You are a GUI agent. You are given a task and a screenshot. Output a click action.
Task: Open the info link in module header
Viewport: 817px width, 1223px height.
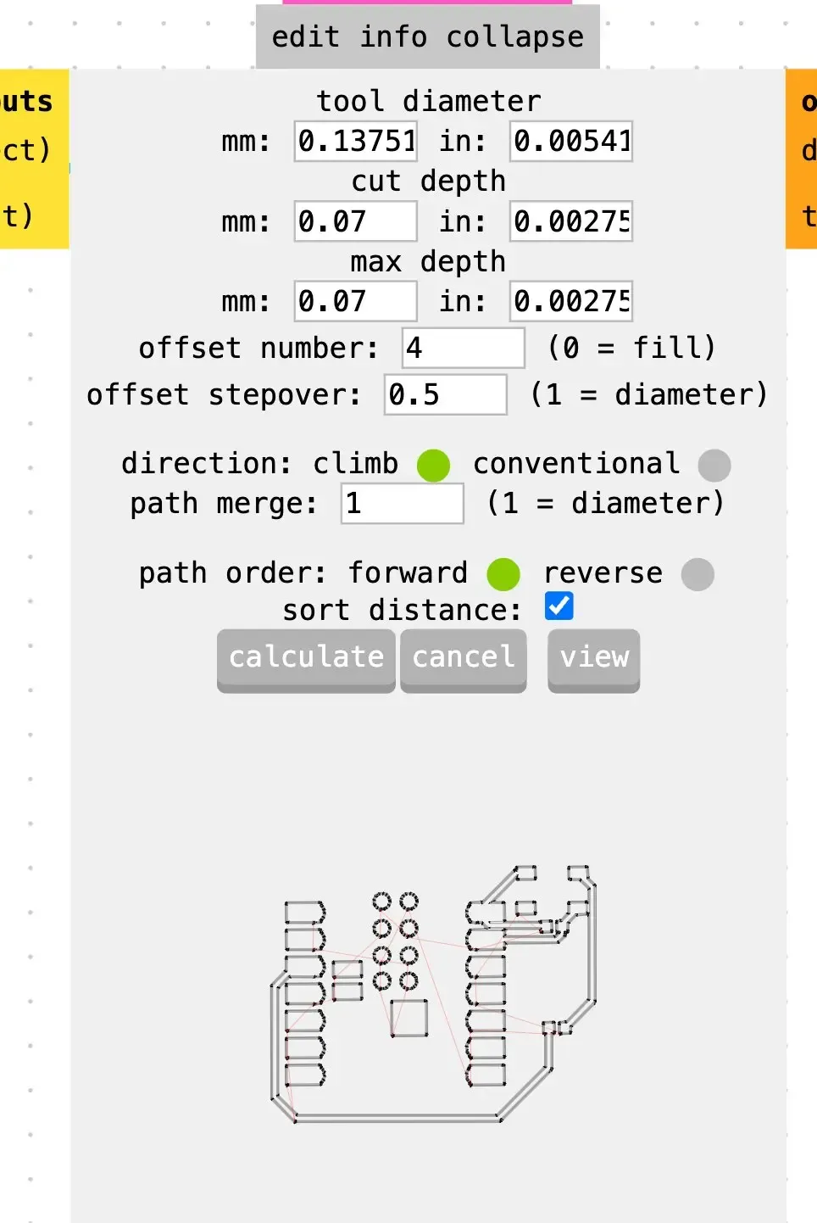[393, 37]
